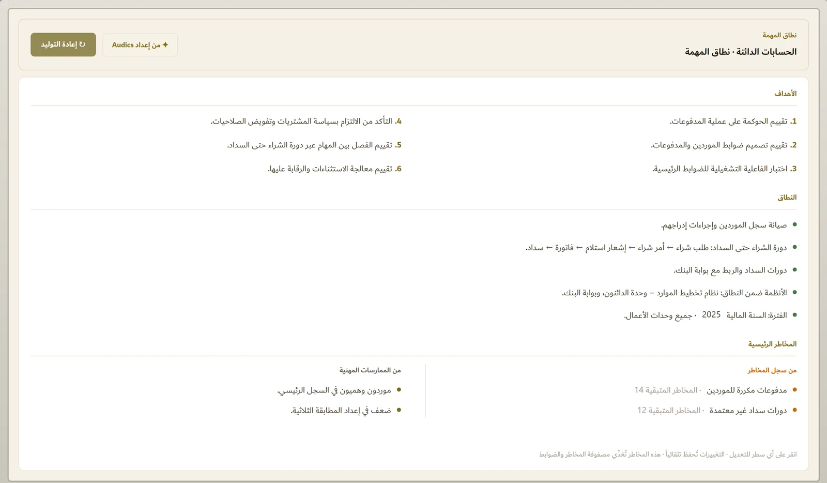
Task: Click risk دورات سداد غير معتمدة
Action: (x=748, y=410)
